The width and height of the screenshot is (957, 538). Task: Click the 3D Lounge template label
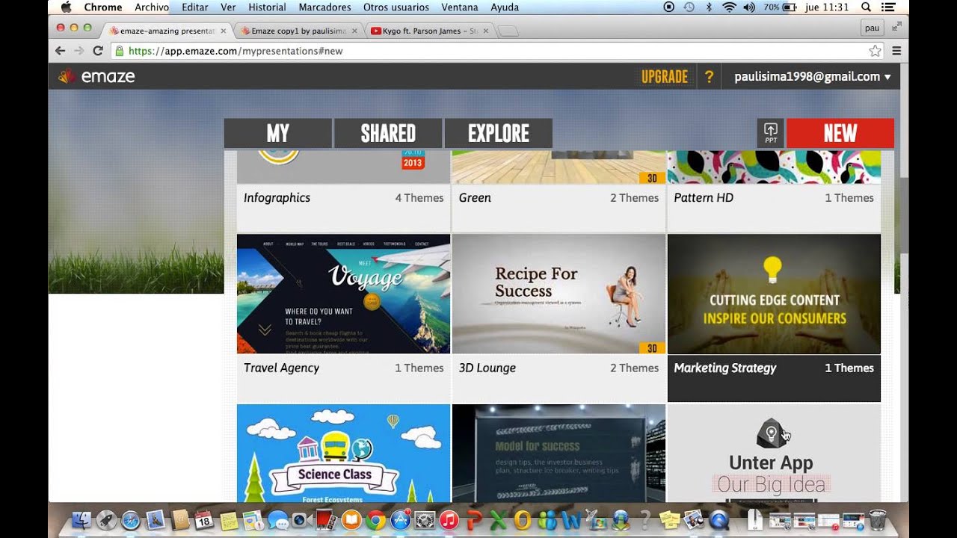click(487, 368)
